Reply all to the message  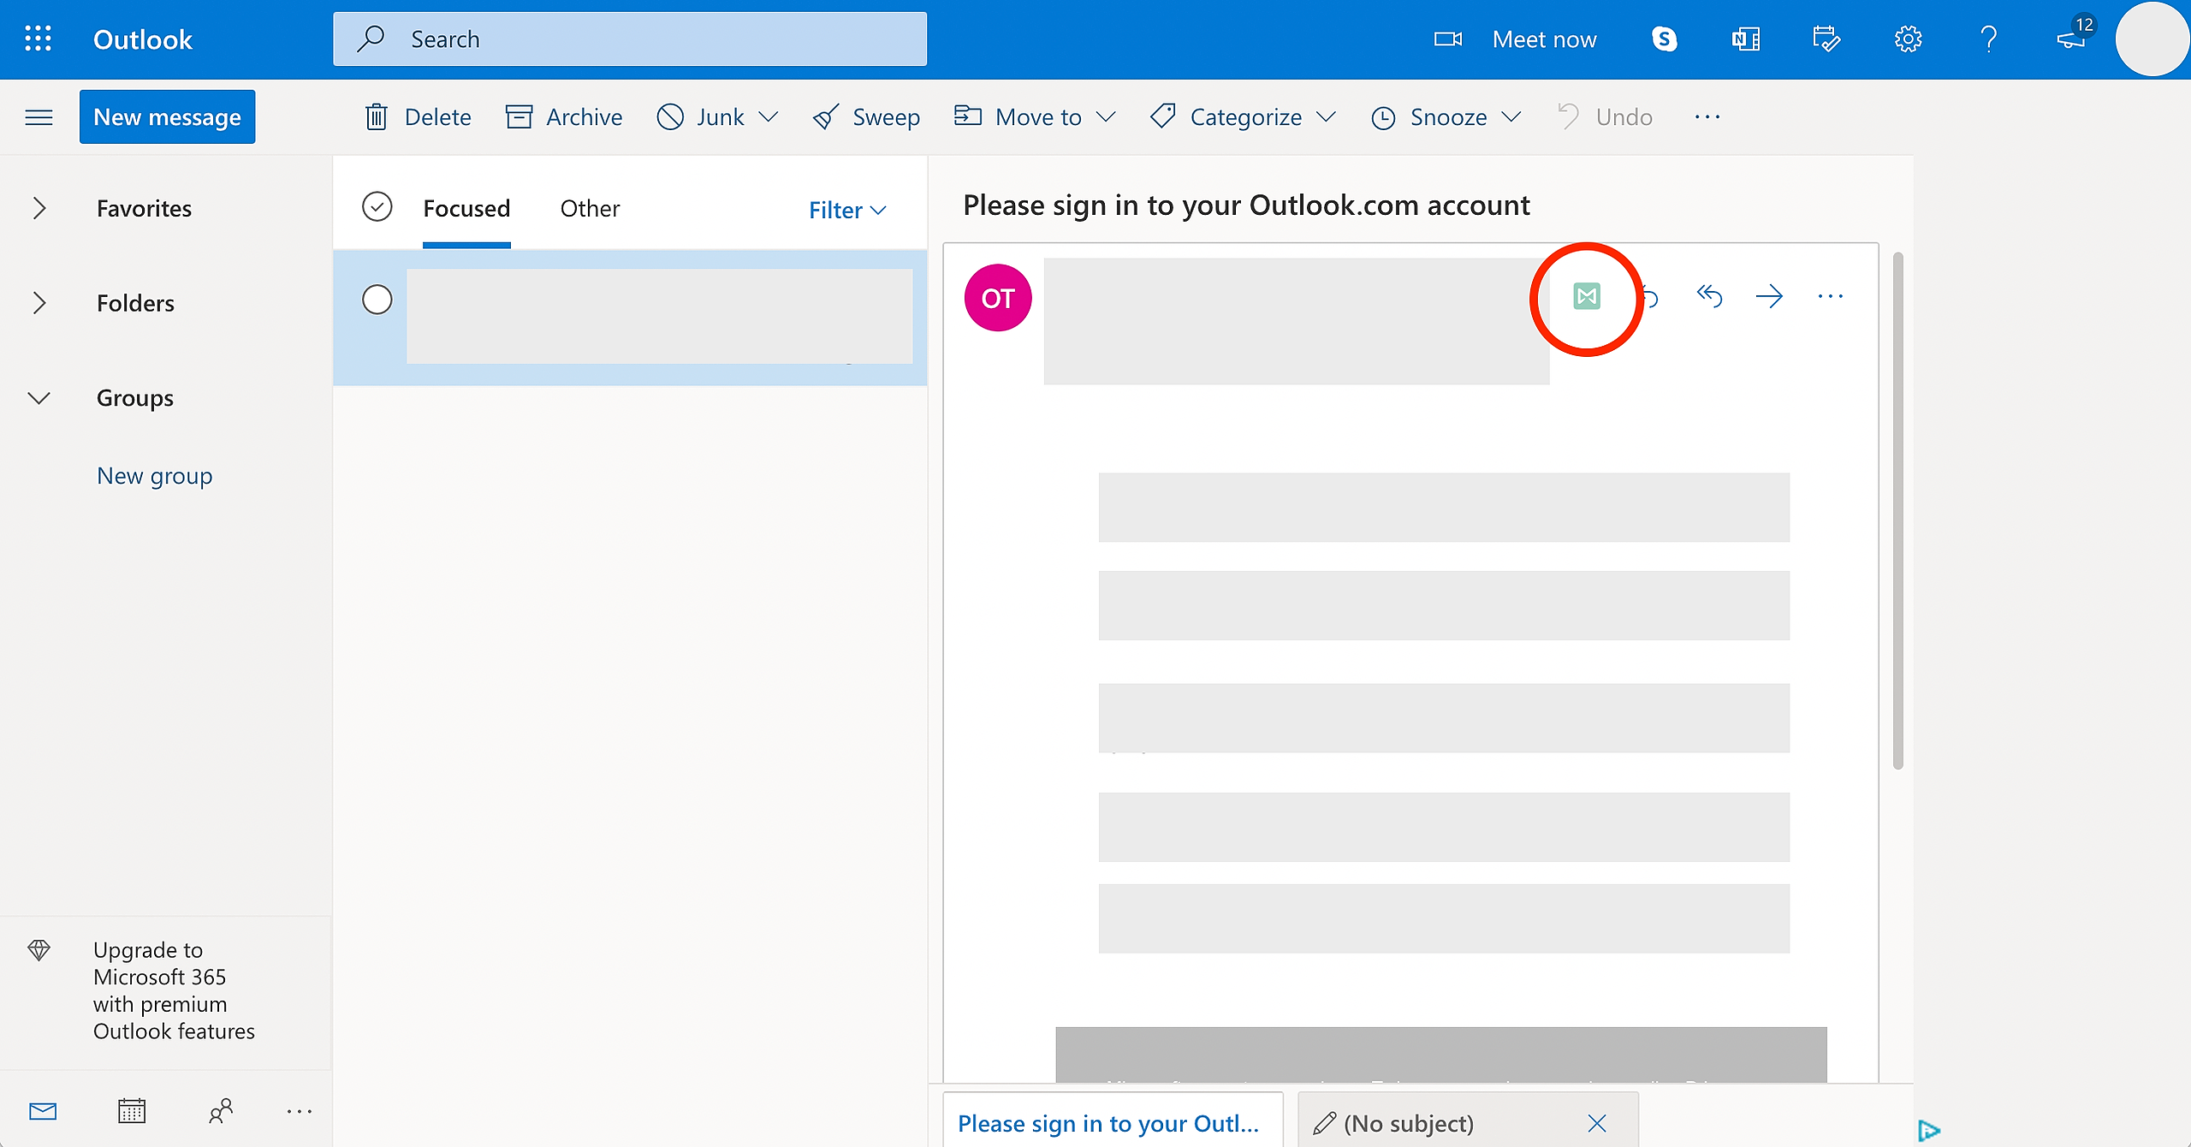point(1709,297)
